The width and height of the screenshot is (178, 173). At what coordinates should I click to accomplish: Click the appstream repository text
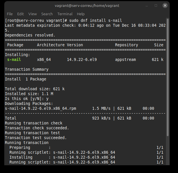pos(125,59)
